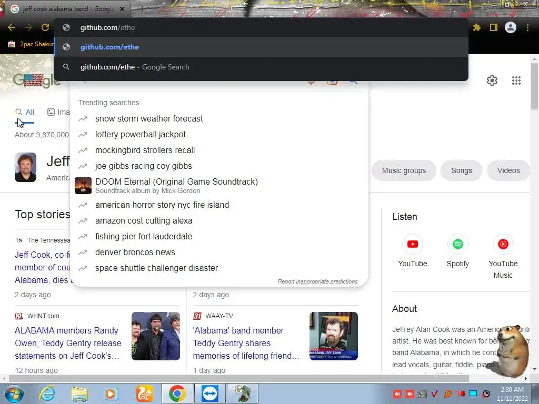Click the red flag tray icon
This screenshot has height=404, width=539.
point(461,393)
